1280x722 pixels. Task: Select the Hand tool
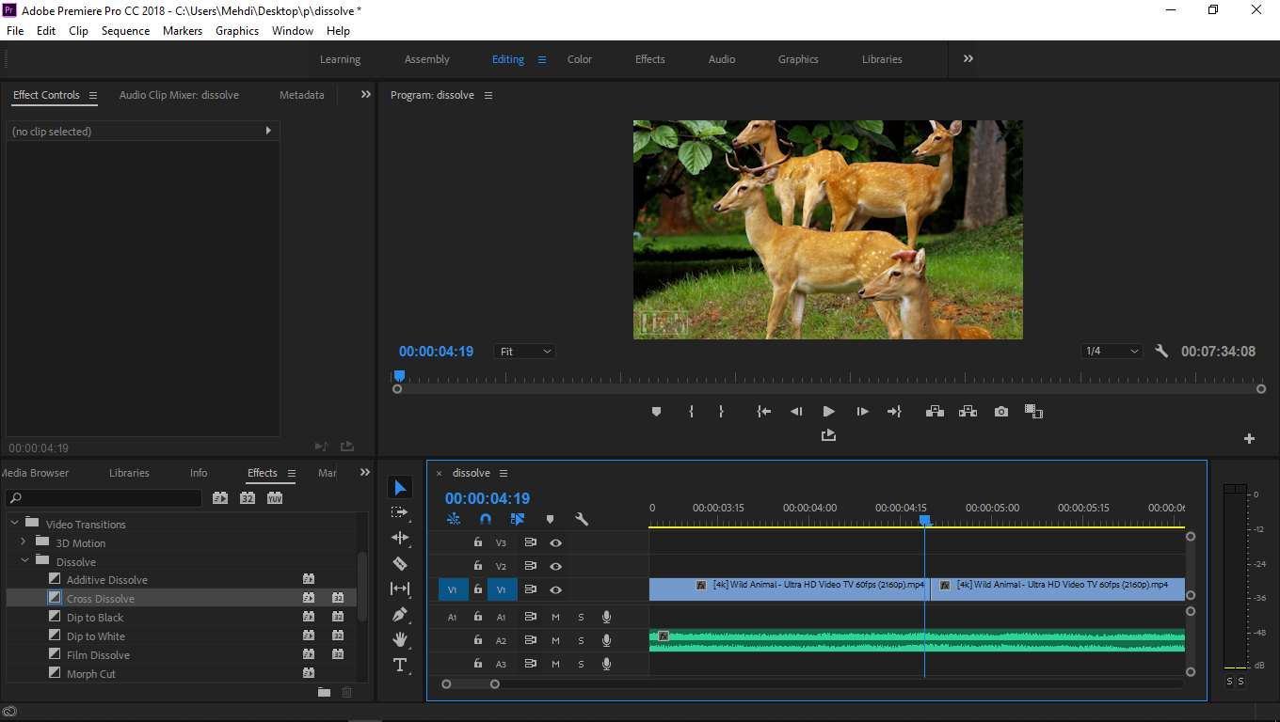point(400,639)
